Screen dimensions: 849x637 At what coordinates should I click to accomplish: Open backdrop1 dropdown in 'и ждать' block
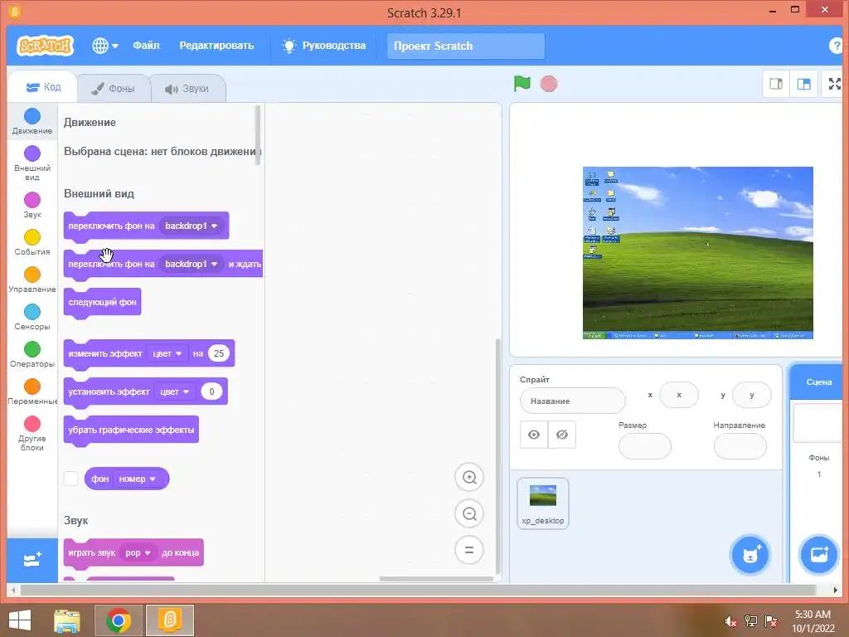coord(192,264)
